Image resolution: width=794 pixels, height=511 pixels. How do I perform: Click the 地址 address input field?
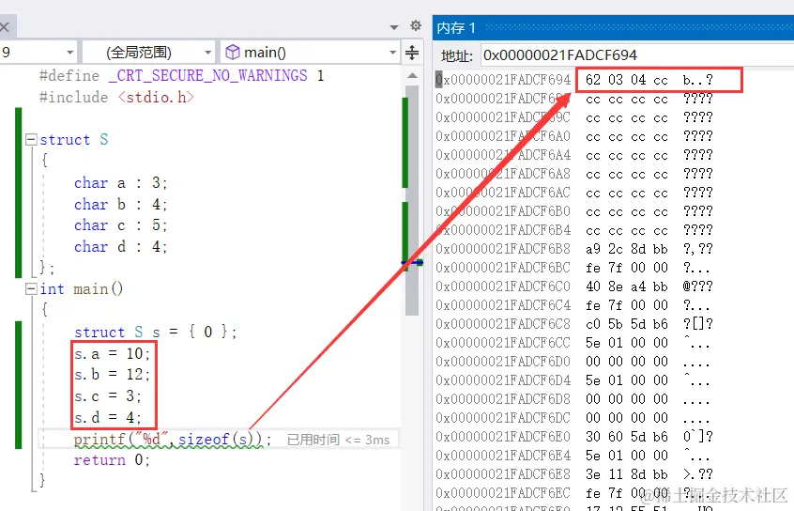637,54
